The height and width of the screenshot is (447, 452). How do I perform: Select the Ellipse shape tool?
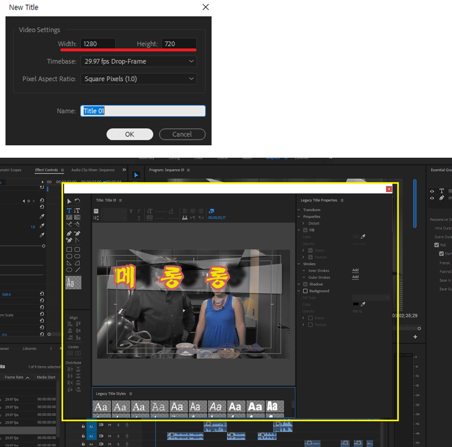(x=69, y=270)
